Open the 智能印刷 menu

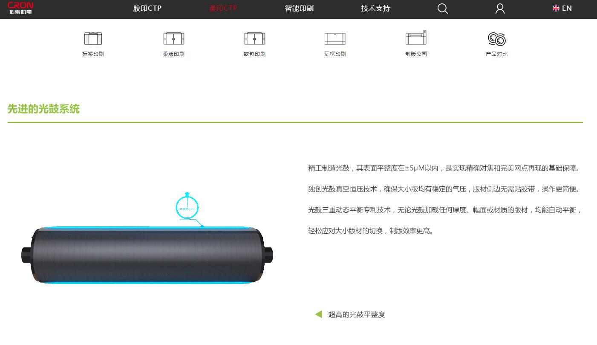click(299, 9)
